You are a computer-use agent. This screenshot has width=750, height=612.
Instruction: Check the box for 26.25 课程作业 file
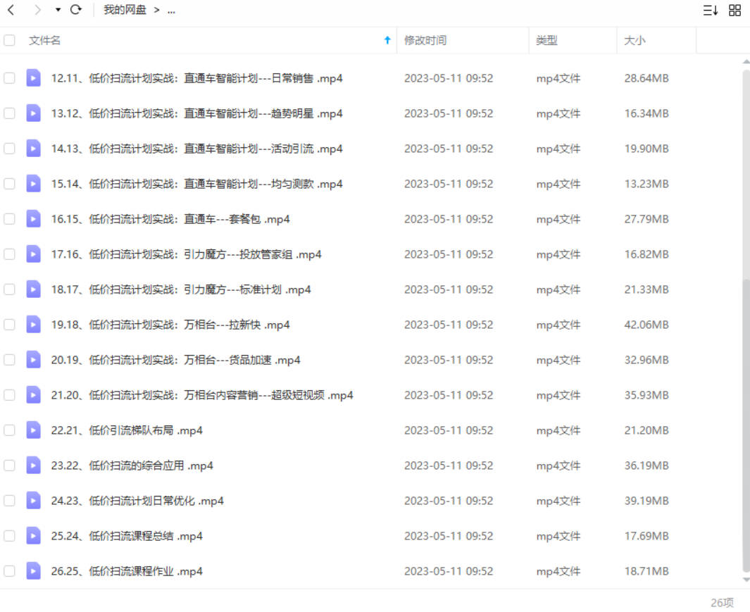pos(9,571)
